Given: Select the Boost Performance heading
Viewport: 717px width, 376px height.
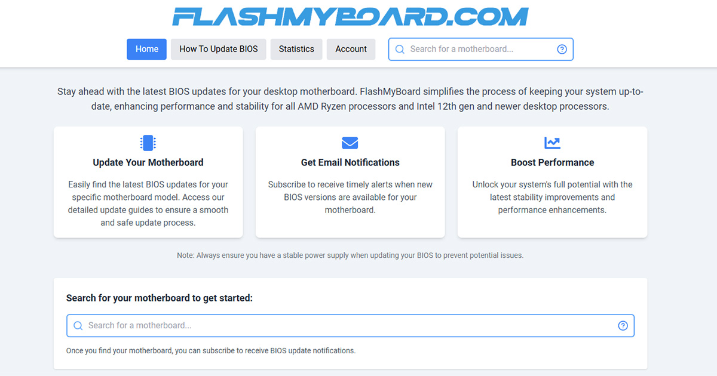Looking at the screenshot, I should (x=552, y=162).
